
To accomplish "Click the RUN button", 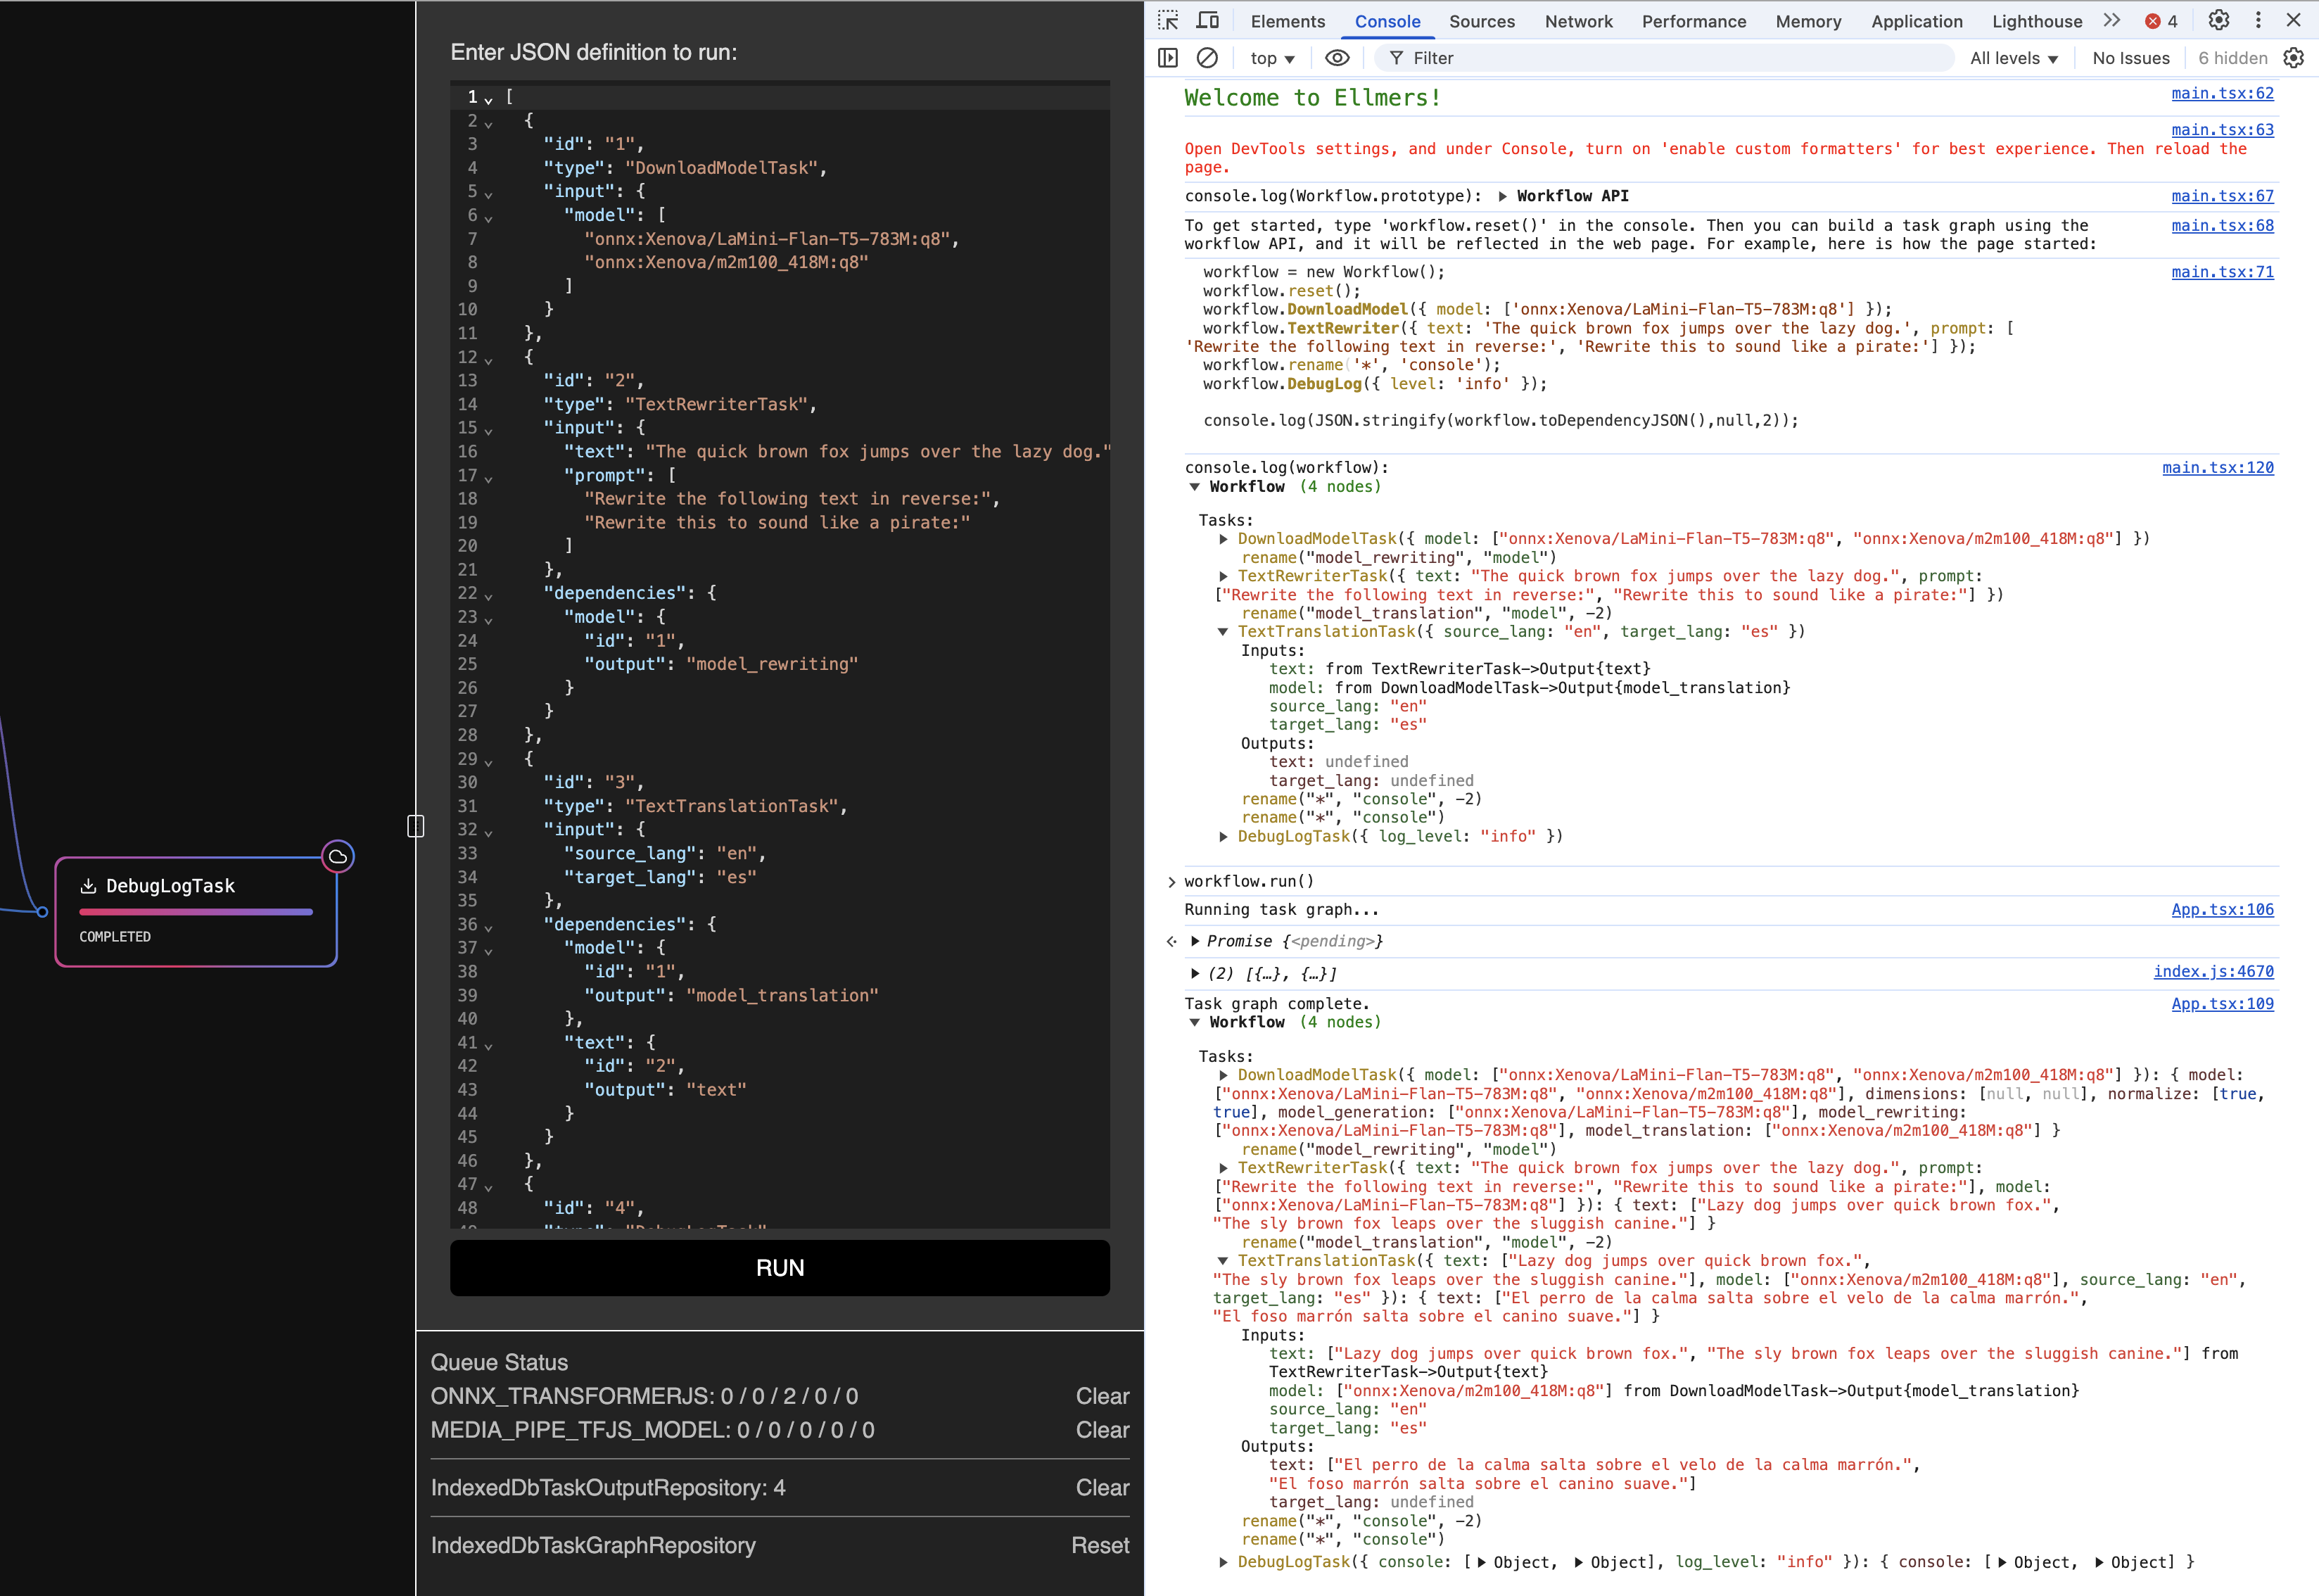I will point(780,1268).
